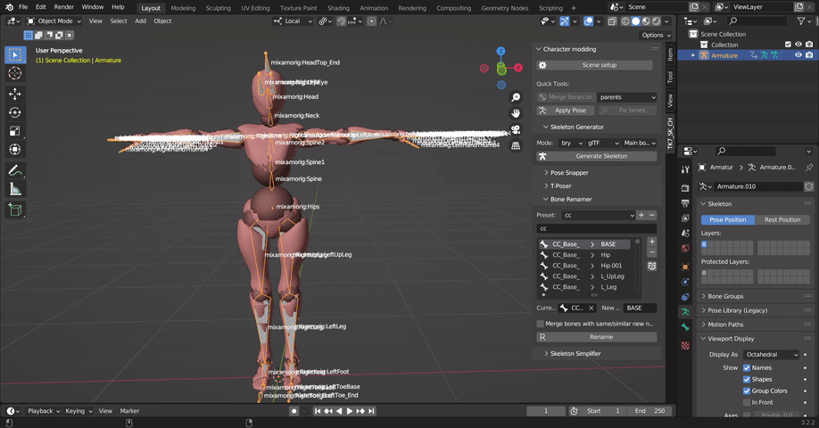The width and height of the screenshot is (819, 428).
Task: Open the View Layer properties tab icon
Action: 685,218
